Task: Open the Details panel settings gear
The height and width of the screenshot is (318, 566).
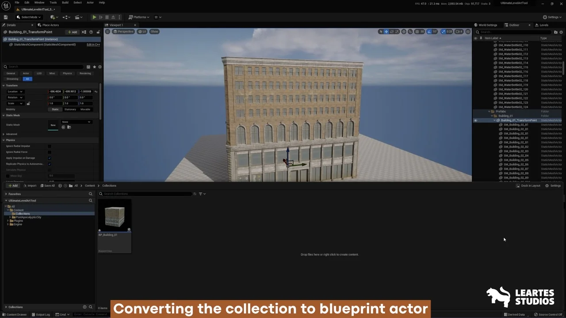Action: coord(100,67)
